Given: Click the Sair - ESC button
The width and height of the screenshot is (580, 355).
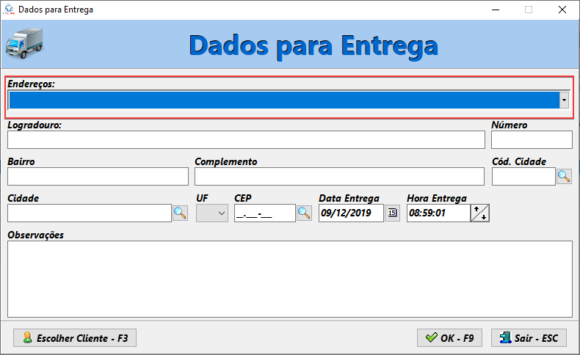Looking at the screenshot, I should [x=529, y=338].
